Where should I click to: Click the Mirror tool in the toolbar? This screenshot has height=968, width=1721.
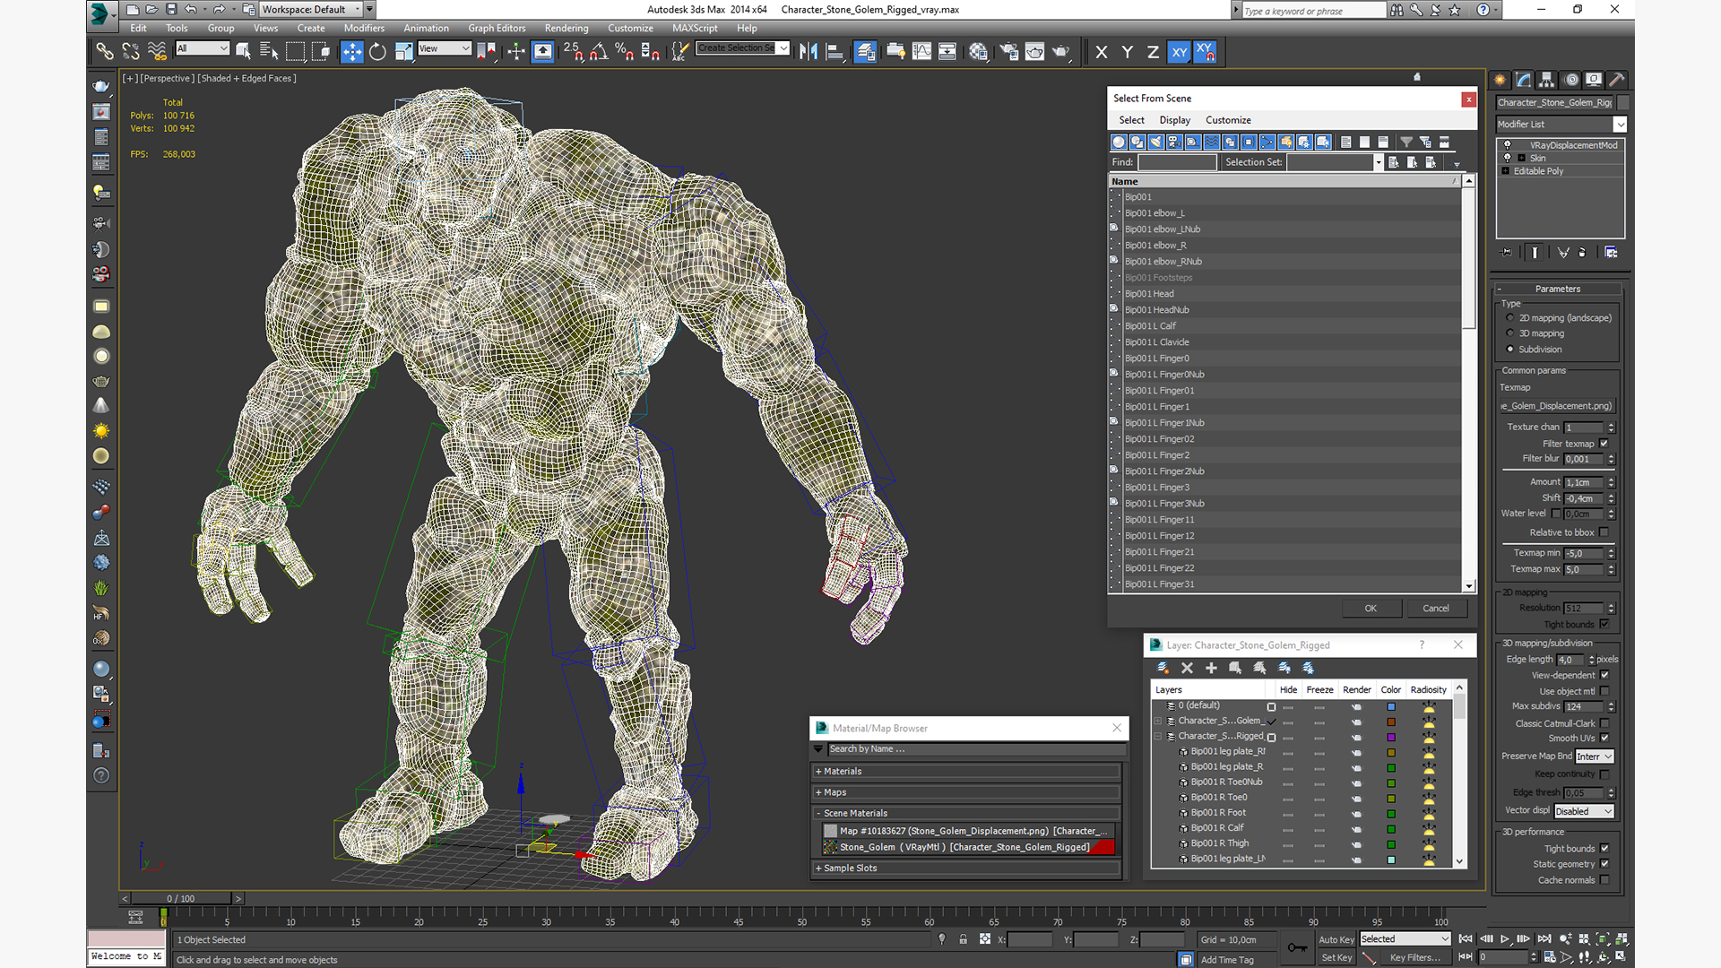[x=809, y=52]
